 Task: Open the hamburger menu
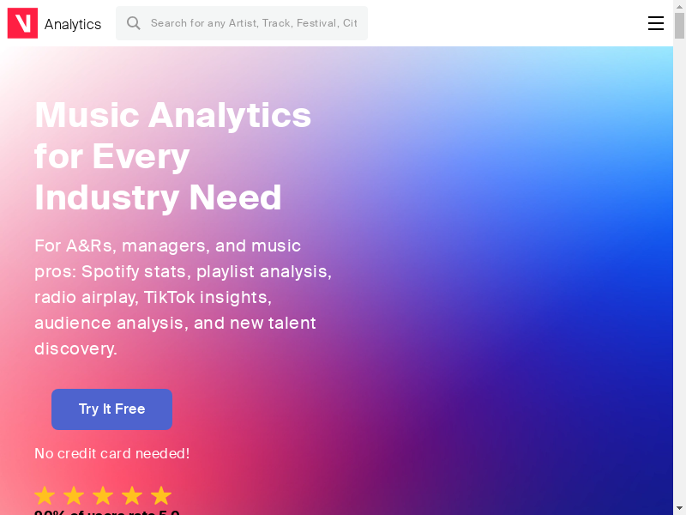tap(656, 23)
